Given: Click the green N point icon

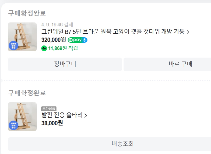Looking at the screenshot, I should click(44, 48).
